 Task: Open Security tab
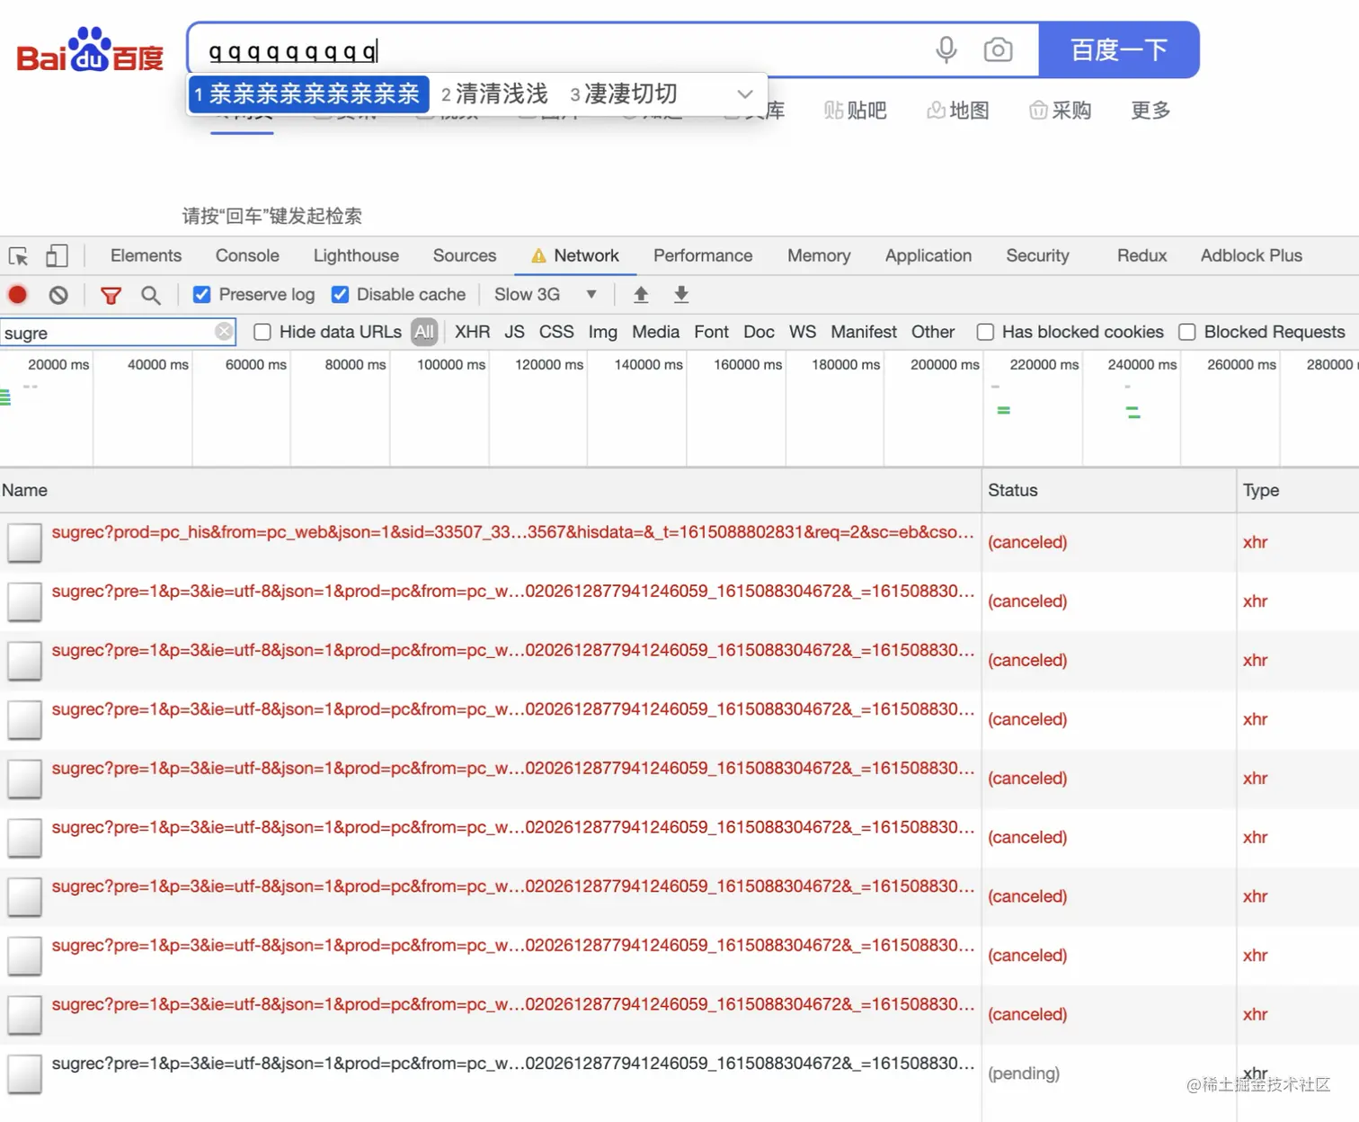[1037, 255]
